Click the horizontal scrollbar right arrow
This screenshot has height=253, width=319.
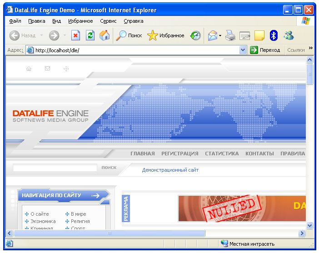[x=302, y=233]
